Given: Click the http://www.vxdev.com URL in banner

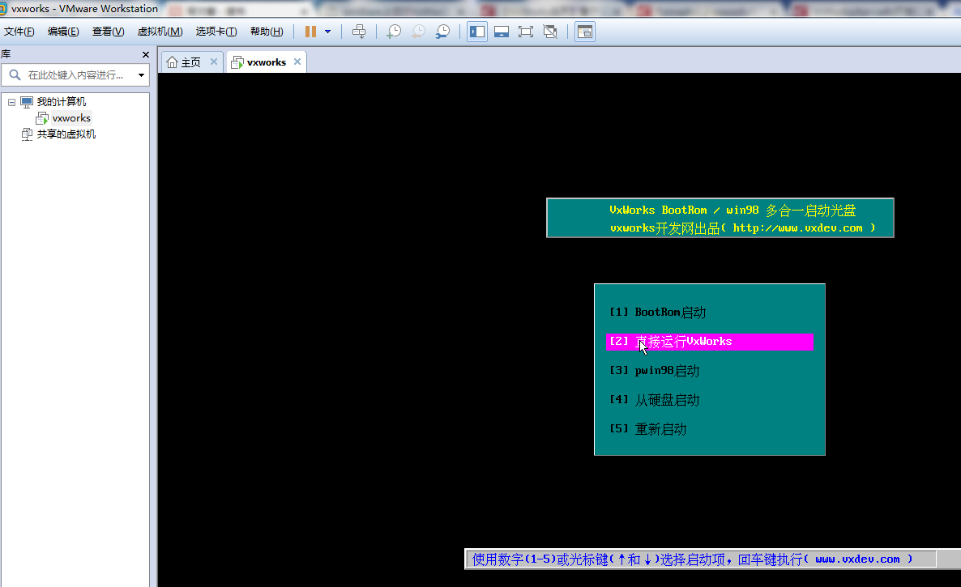Looking at the screenshot, I should pyautogui.click(x=797, y=228).
